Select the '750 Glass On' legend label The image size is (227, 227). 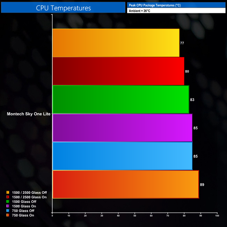pyautogui.click(x=23, y=215)
